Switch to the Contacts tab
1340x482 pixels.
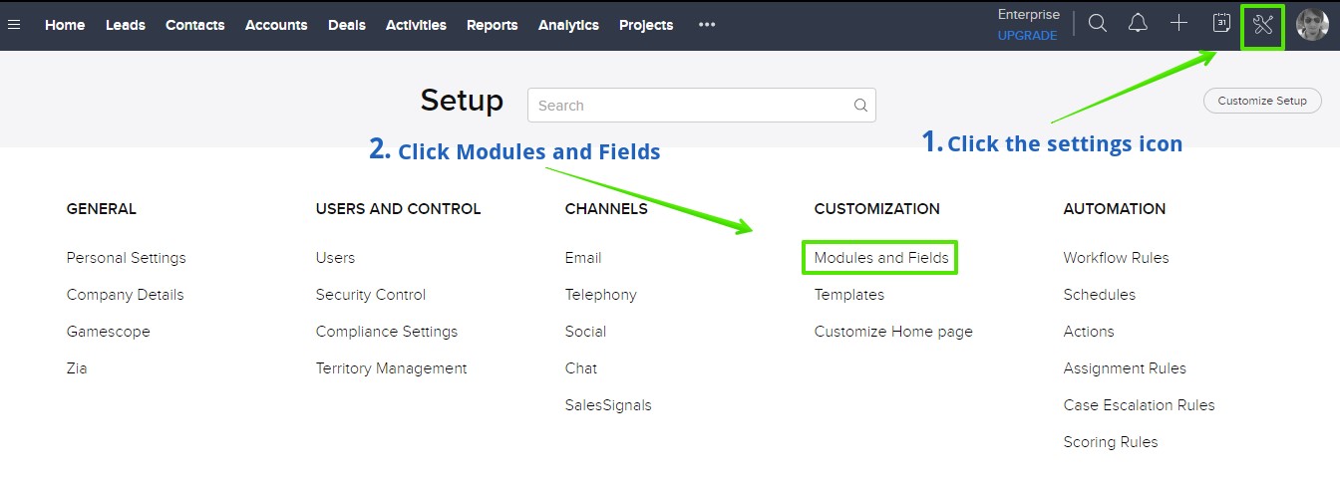(195, 25)
